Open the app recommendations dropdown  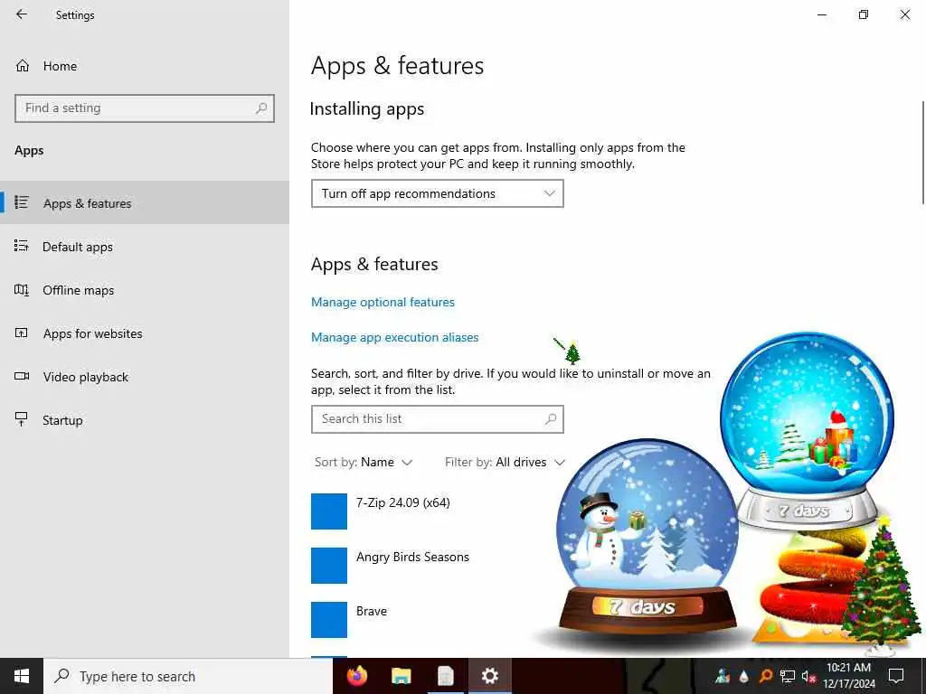click(x=438, y=193)
